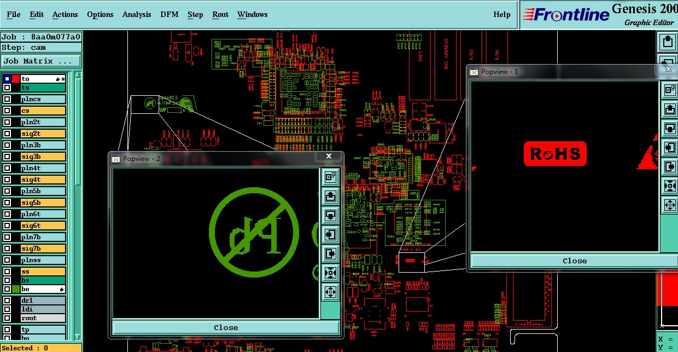
Task: Select the 'sig3b' layer row
Action: click(x=43, y=157)
